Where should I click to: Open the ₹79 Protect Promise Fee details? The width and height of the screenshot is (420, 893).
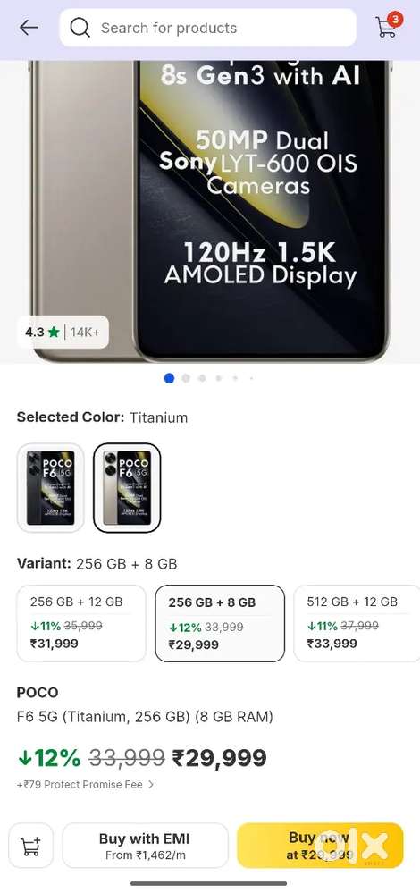coord(86,784)
